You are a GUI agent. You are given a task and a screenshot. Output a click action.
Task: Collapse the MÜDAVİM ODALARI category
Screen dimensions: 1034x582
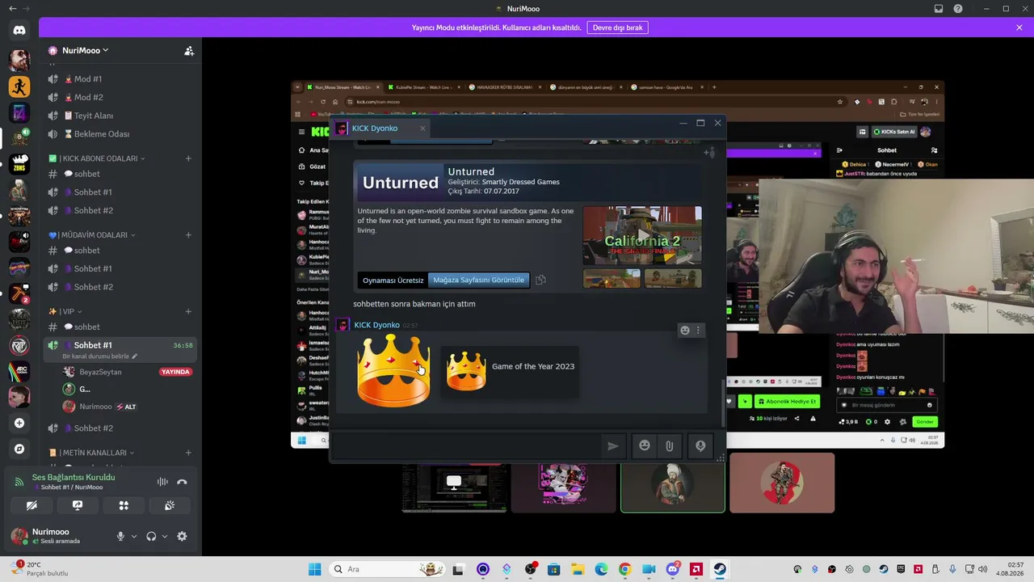[92, 235]
